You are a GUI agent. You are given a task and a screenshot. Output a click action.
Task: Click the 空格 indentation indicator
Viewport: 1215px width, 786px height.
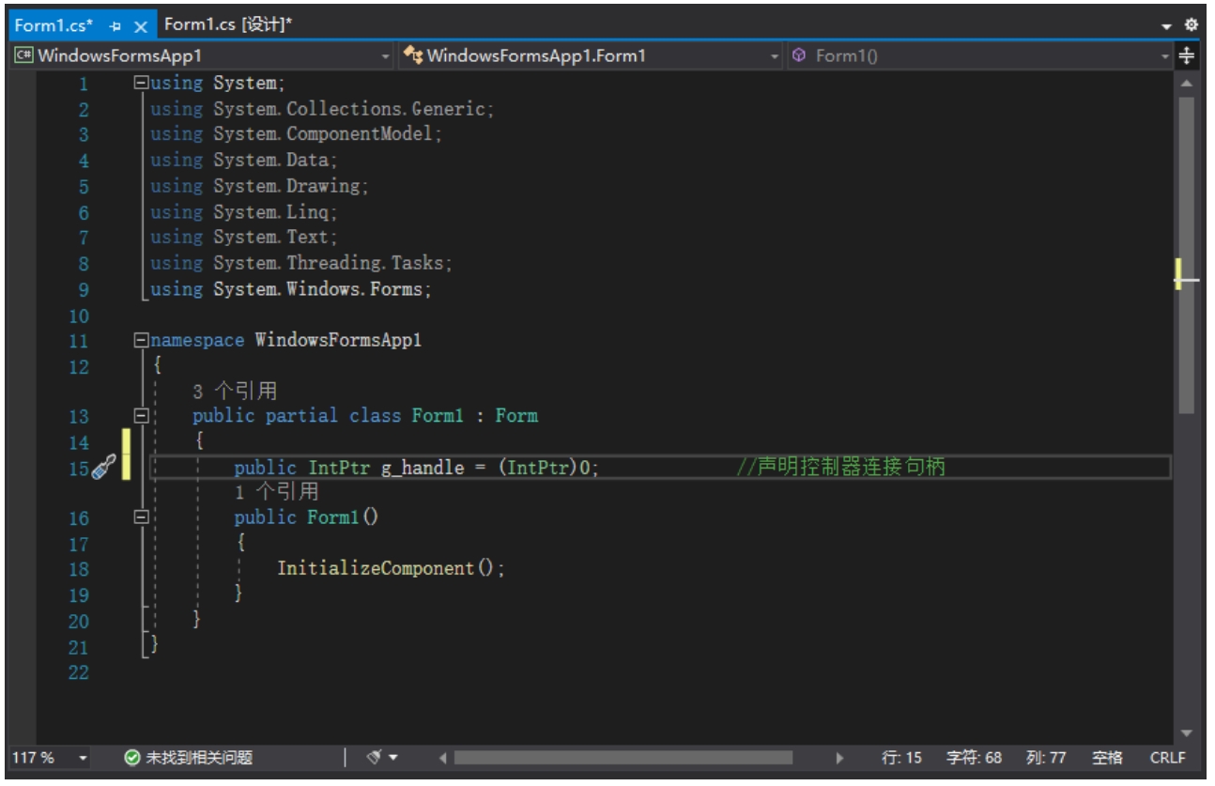pyautogui.click(x=1107, y=758)
